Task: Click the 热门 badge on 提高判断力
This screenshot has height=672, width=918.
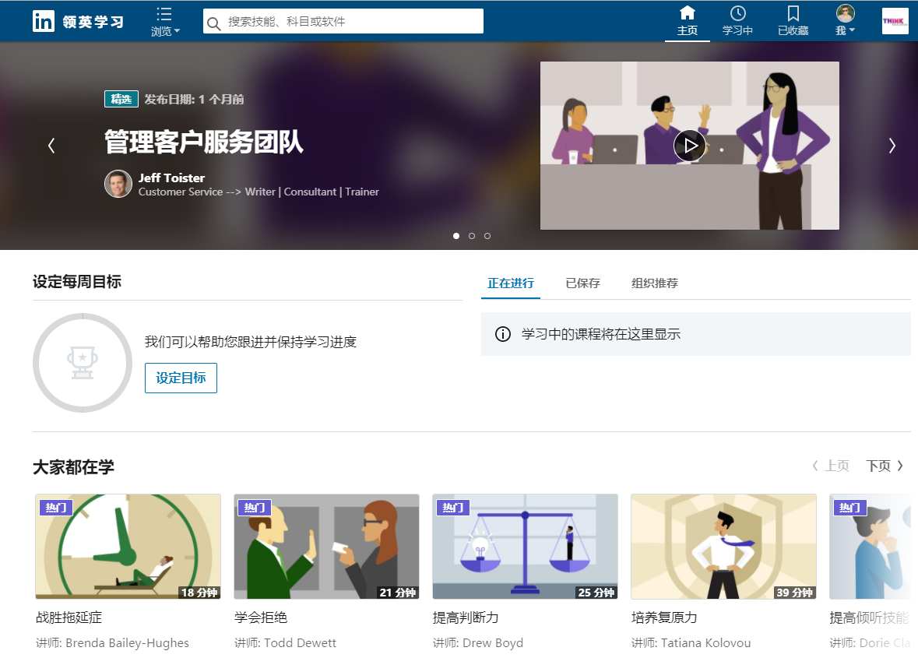Action: pyautogui.click(x=453, y=507)
